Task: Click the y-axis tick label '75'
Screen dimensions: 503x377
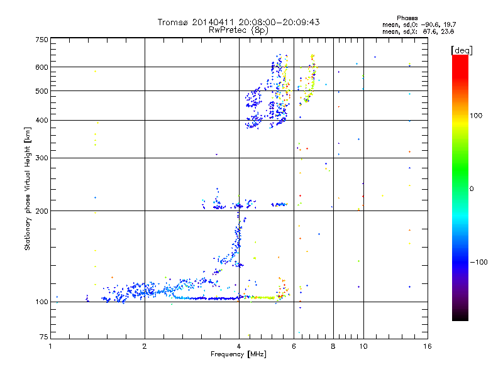Action: [x=44, y=337]
